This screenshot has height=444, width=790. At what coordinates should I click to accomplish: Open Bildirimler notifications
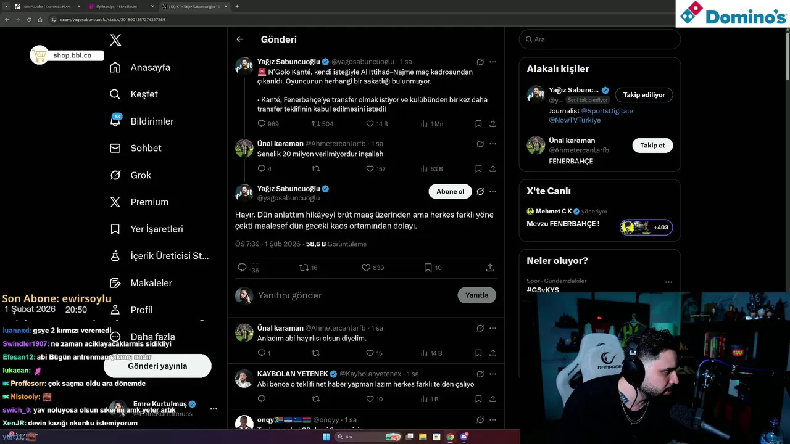click(x=141, y=121)
